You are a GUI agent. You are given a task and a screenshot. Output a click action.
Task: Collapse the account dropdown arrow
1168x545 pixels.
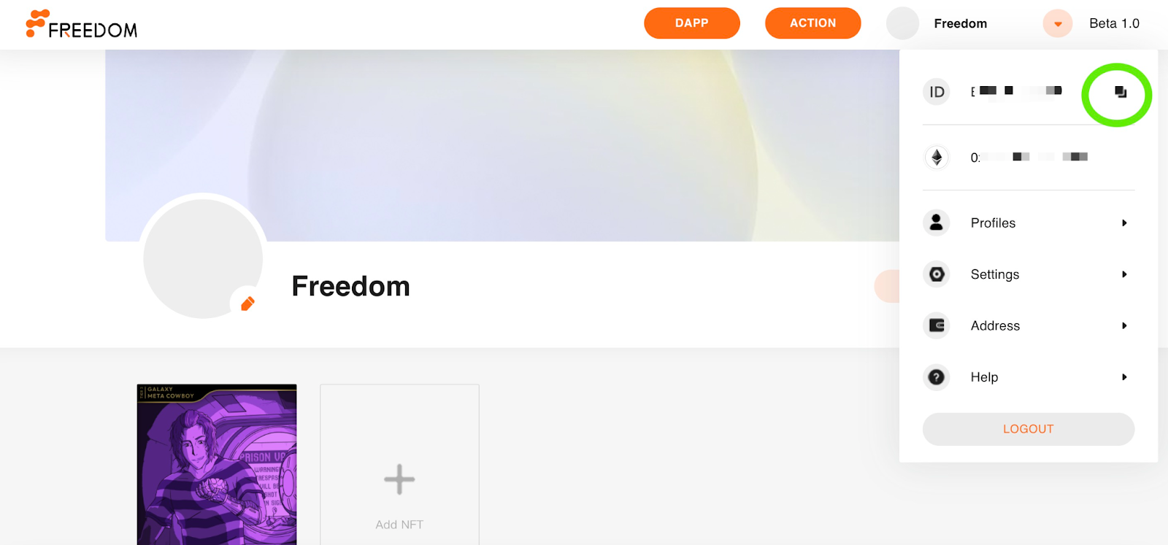(1058, 23)
